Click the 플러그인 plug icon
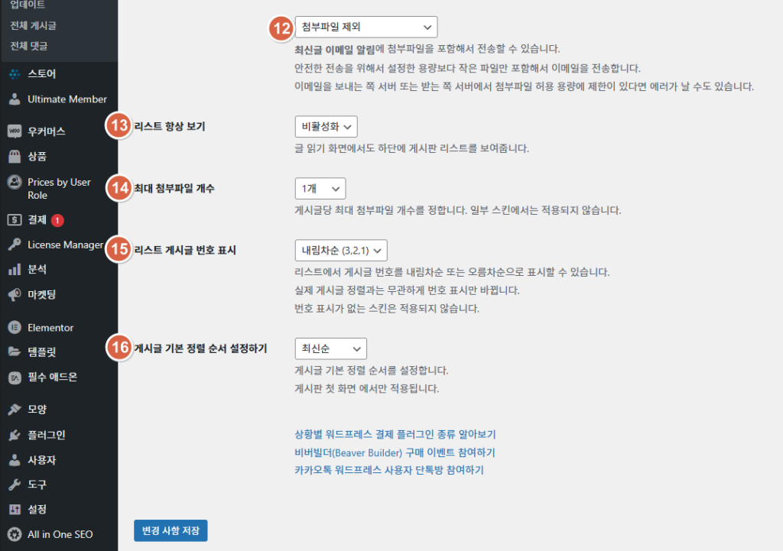This screenshot has width=783, height=551. (x=15, y=435)
